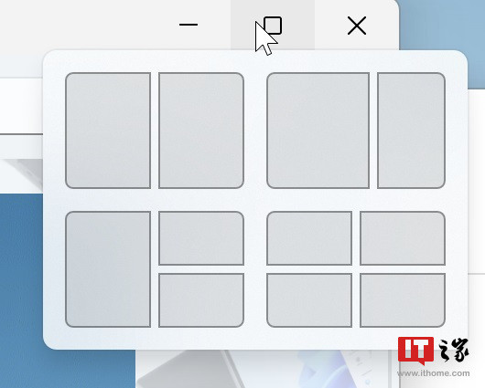This screenshot has height=388, width=485.
Task: Choose the narrow right zone of the uneven split layout
Action: tap(412, 131)
